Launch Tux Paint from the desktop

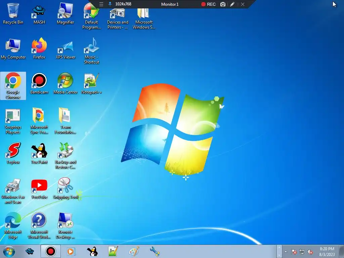click(39, 153)
